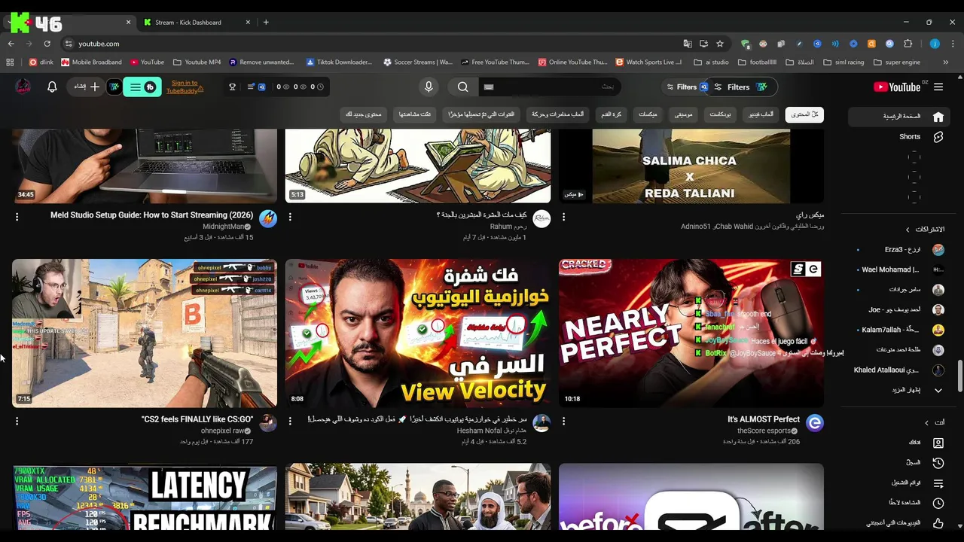Image resolution: width=964 pixels, height=542 pixels.
Task: Select the 'كرة القدم' filter chip
Action: coord(611,114)
